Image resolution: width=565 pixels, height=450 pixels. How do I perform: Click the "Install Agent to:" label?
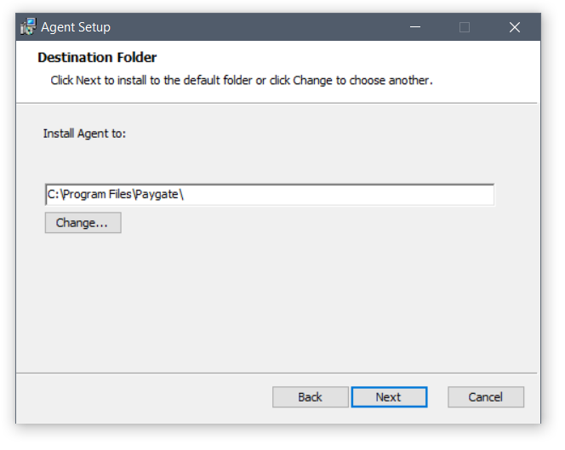coord(85,134)
